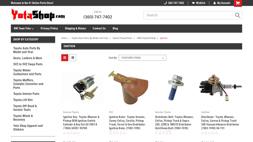Click Toyota Pickup Parts breadcrumb

pyautogui.click(x=122, y=38)
